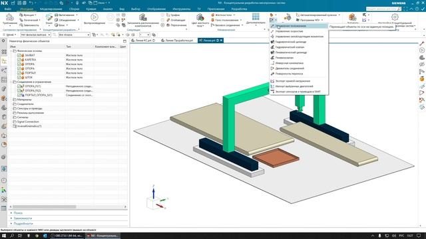The image size is (426, 239).
Task: Uncheck the ЗАХВАТ checkbox
Action: pyautogui.click(x=19, y=55)
